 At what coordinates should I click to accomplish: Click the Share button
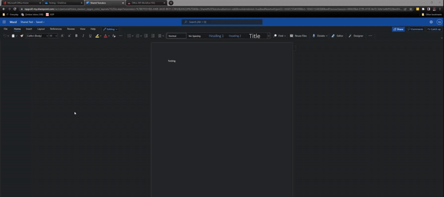[x=398, y=29]
